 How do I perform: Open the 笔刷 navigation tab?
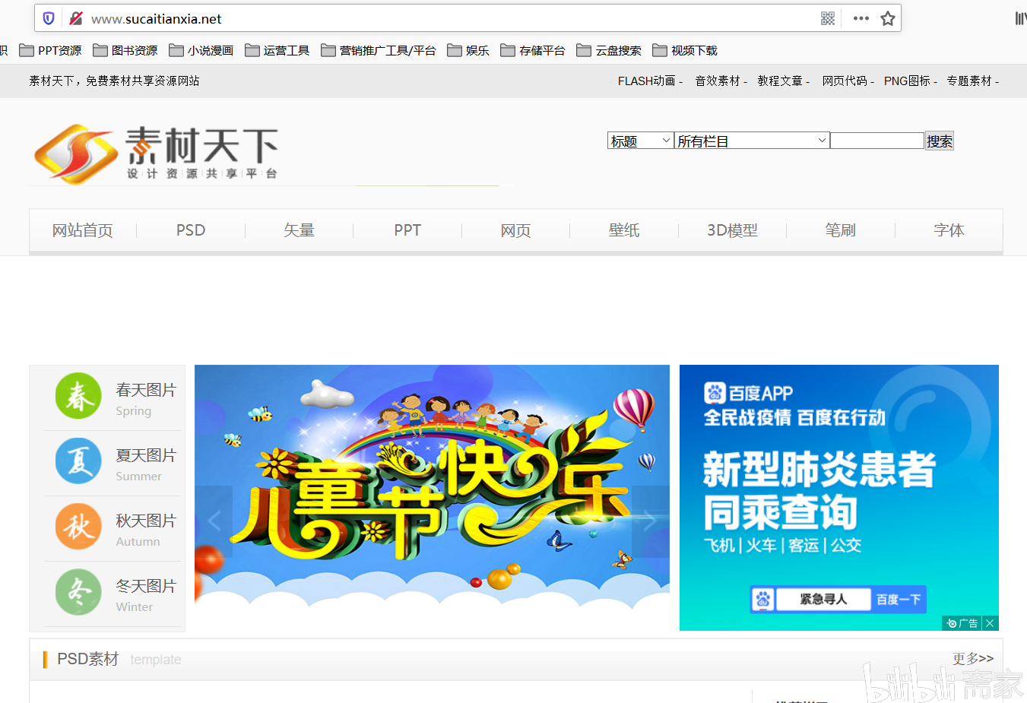pos(840,230)
